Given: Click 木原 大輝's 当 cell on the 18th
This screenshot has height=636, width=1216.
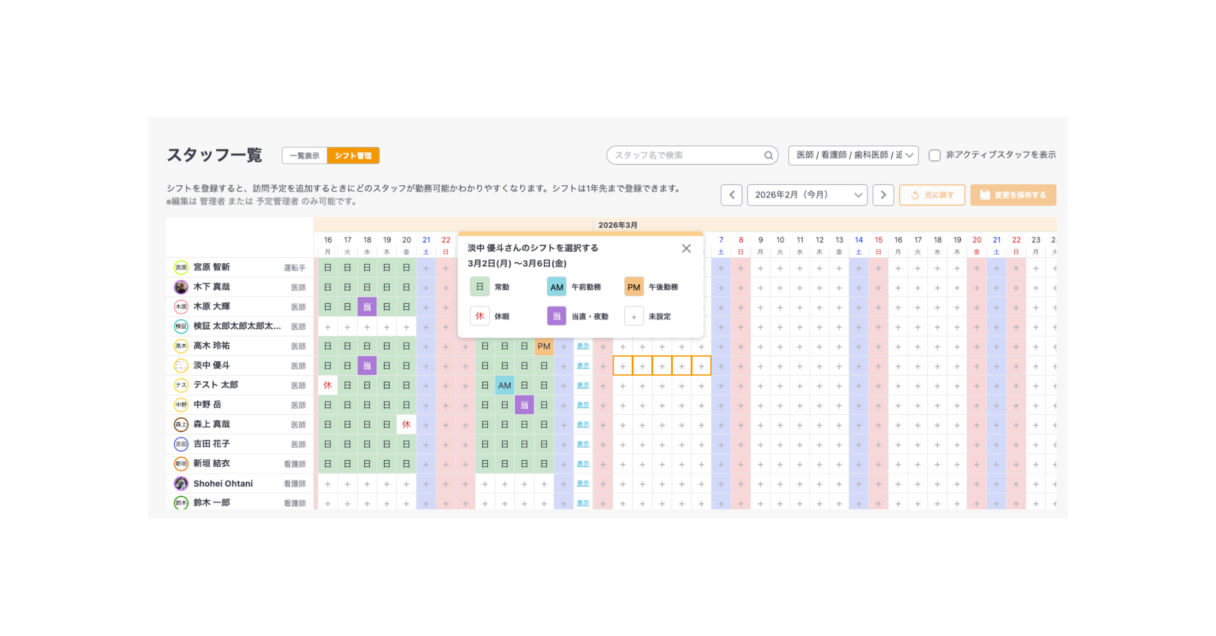Looking at the screenshot, I should click(x=367, y=307).
